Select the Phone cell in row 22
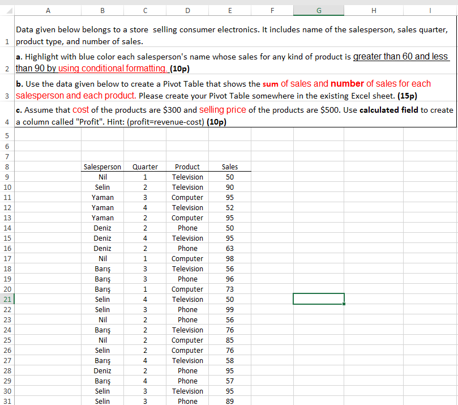Viewport: 458px width, 405px height. 187,309
